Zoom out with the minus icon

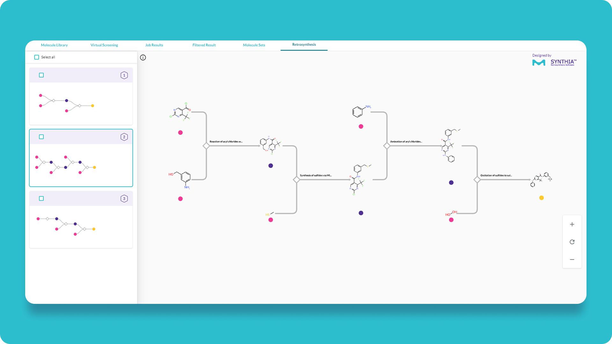click(x=572, y=260)
